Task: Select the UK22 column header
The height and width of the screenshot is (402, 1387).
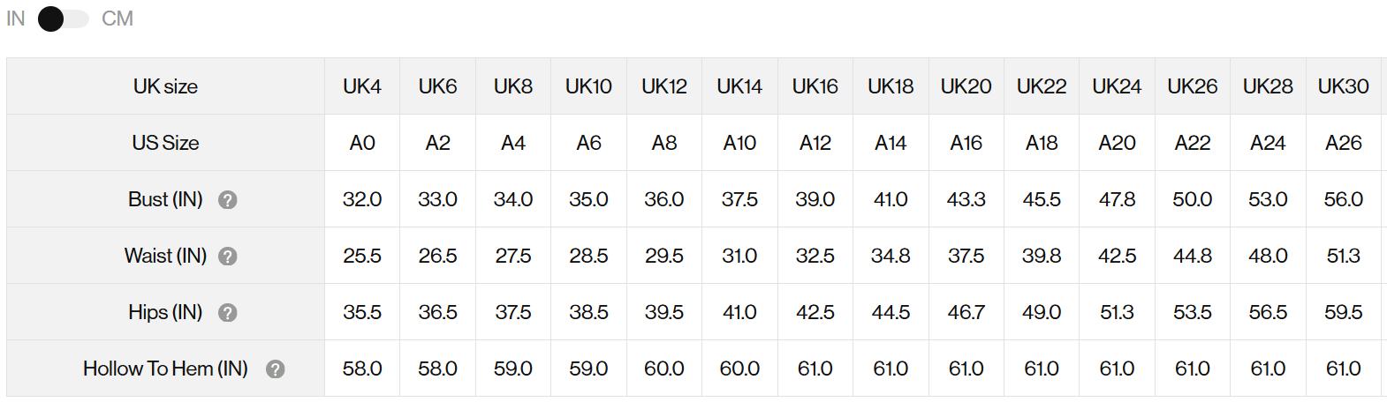Action: coord(1042,86)
